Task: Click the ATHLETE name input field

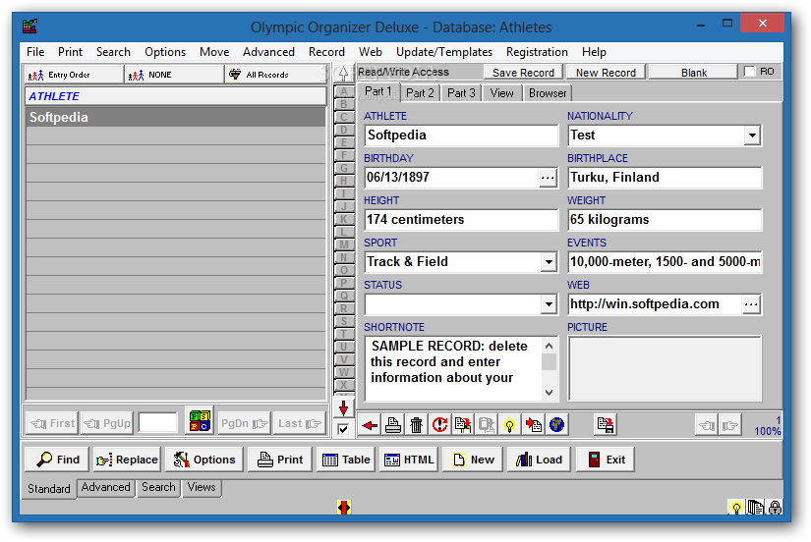Action: click(x=461, y=135)
